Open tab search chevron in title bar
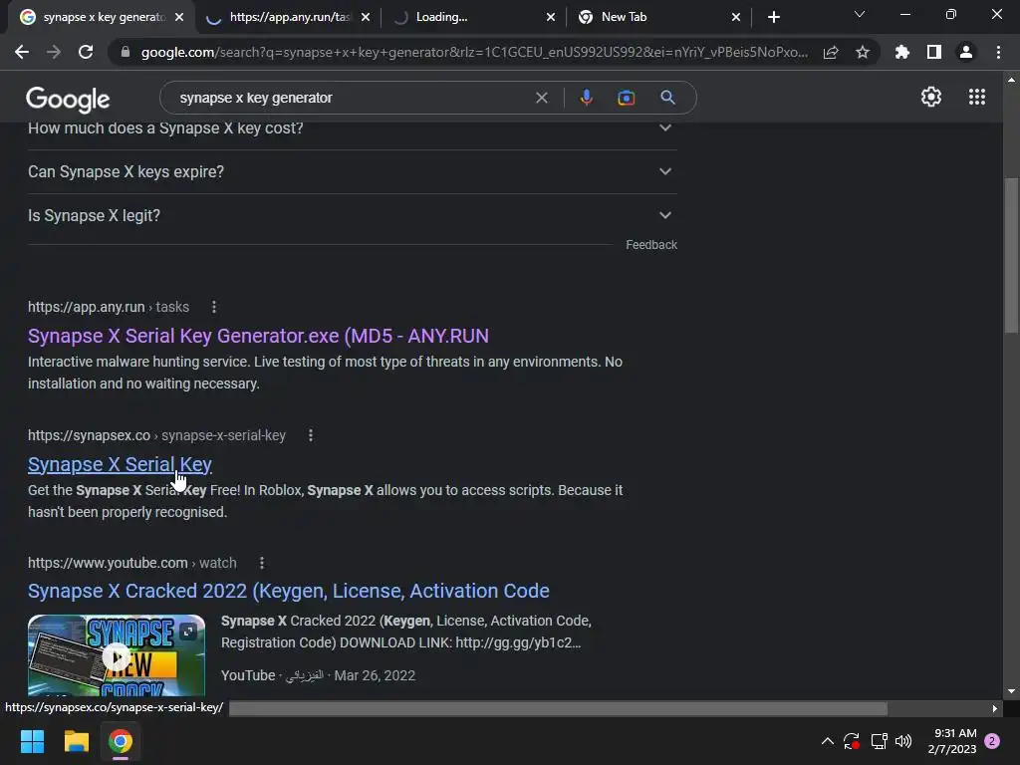1020x765 pixels. click(860, 14)
